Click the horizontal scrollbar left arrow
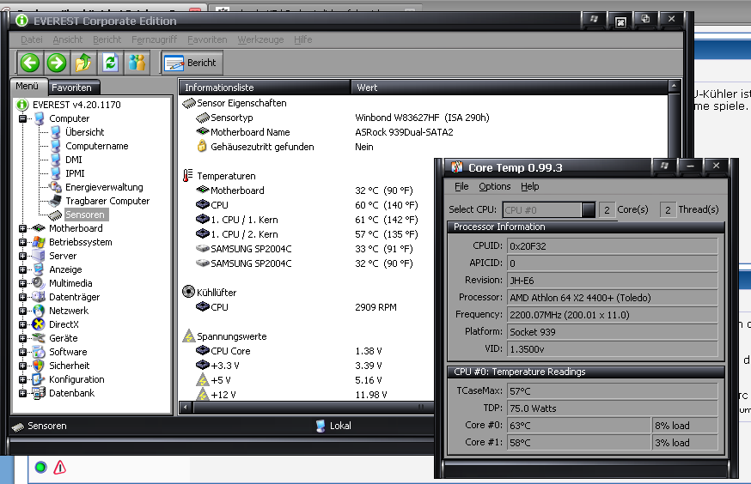751x484 pixels. 186,407
